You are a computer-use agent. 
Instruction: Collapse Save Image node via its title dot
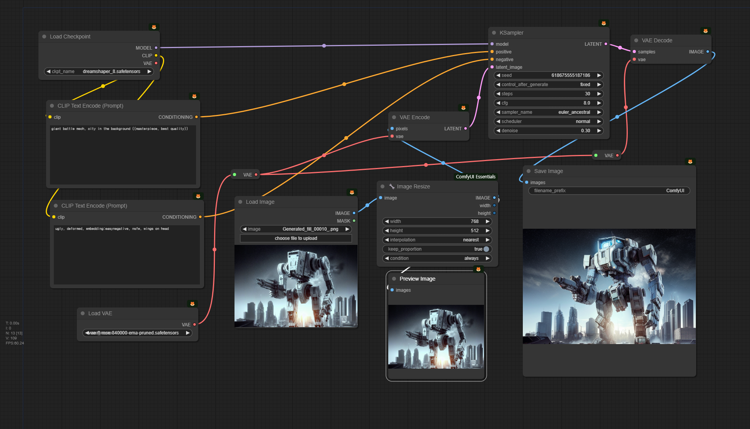529,171
